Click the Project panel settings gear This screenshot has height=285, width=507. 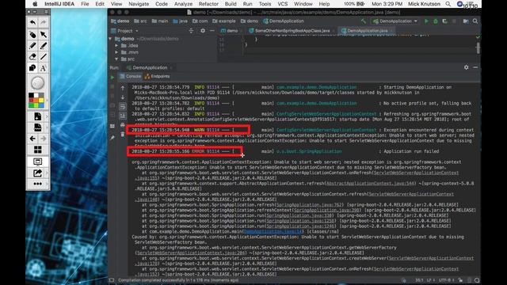203,31
